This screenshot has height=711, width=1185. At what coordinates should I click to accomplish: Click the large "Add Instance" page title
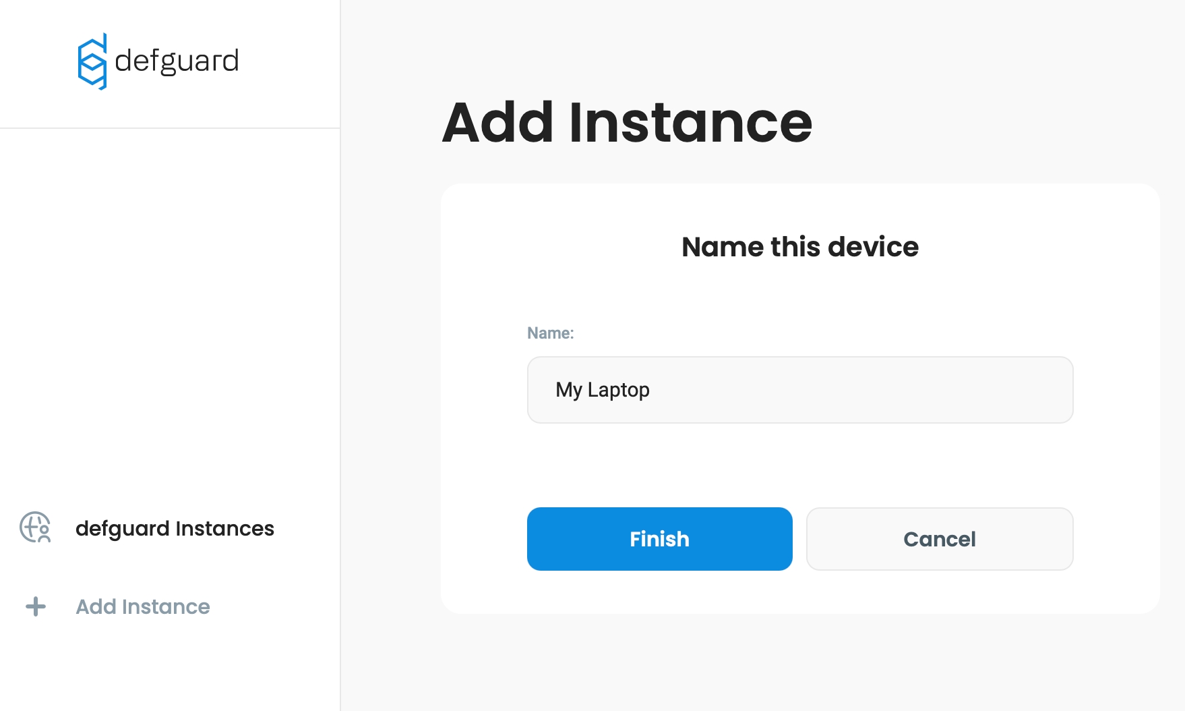coord(627,122)
